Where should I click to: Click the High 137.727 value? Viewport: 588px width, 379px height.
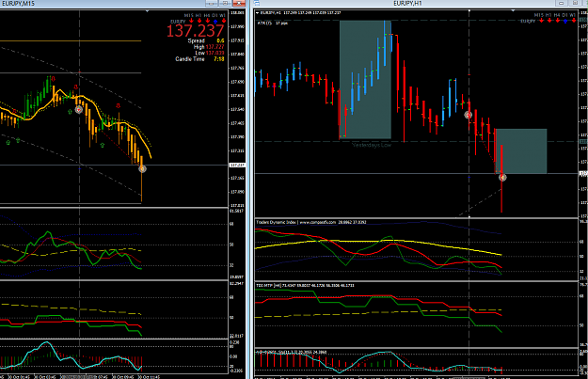[215, 46]
